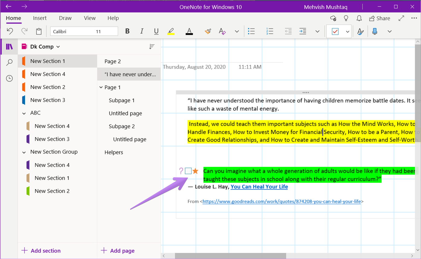Select the Clear Formatting icon
Viewport: 421px width, 259px height.
tap(222, 31)
